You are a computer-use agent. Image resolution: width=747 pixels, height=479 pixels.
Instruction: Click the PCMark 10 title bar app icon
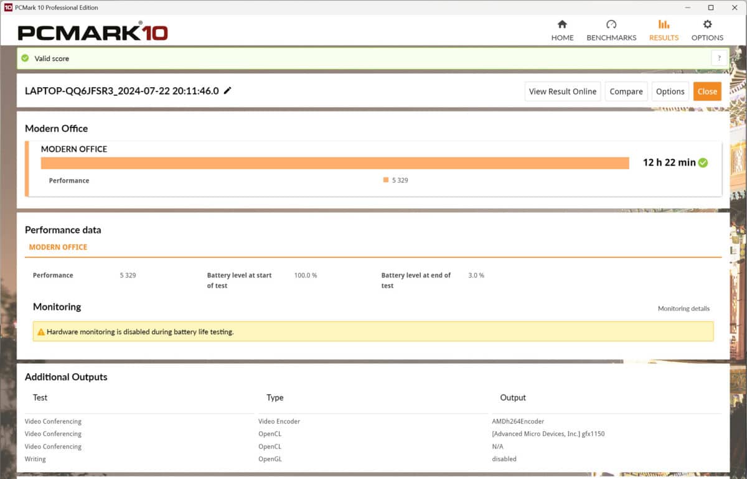8,7
